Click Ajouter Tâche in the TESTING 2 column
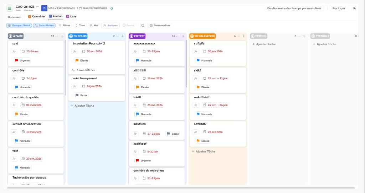The height and width of the screenshot is (193, 365). pos(324,44)
